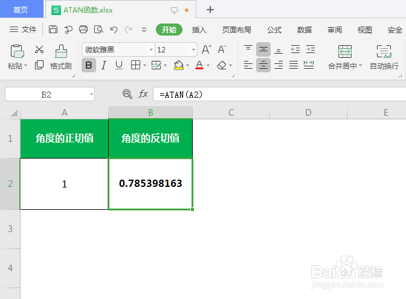The height and width of the screenshot is (299, 406).
Task: Open the borders dropdown arrow
Action: point(144,65)
